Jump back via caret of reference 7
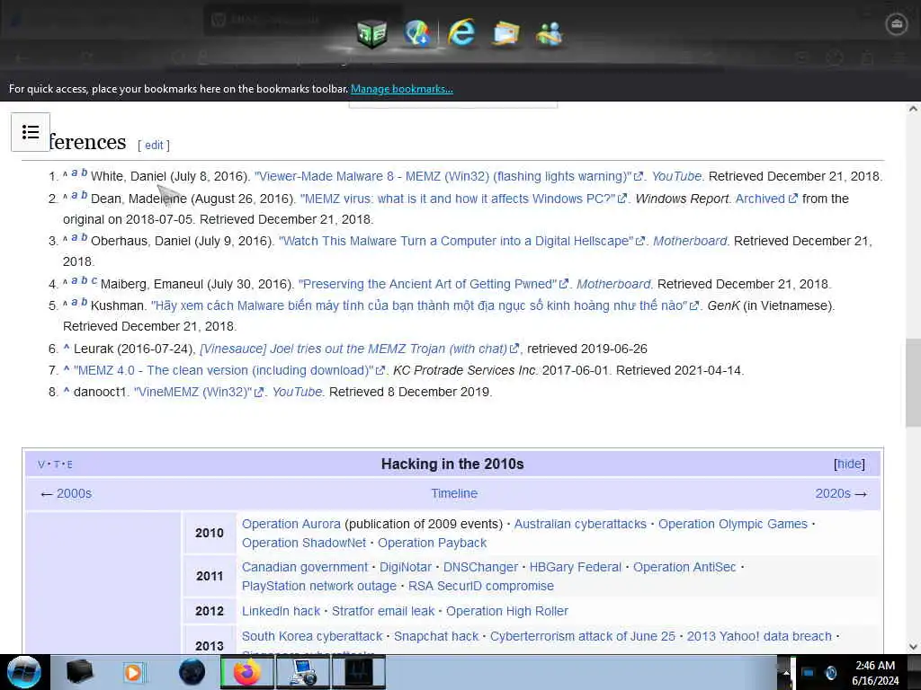 click(67, 369)
